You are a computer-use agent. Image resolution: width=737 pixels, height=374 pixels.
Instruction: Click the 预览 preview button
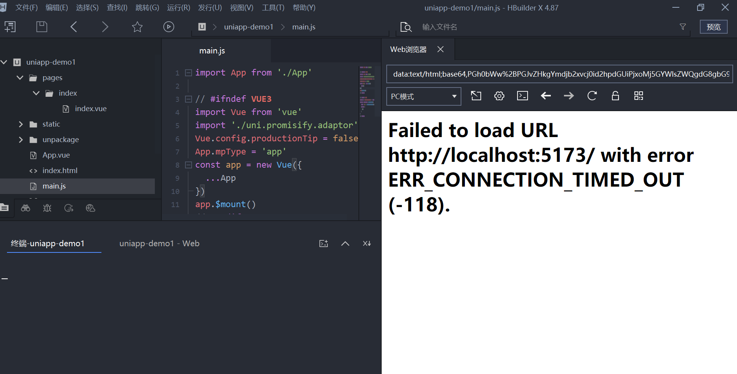coord(713,27)
